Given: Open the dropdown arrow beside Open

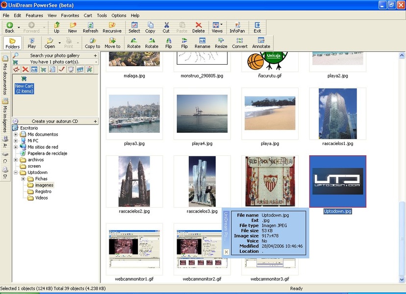Looking at the screenshot, I should [59, 43].
